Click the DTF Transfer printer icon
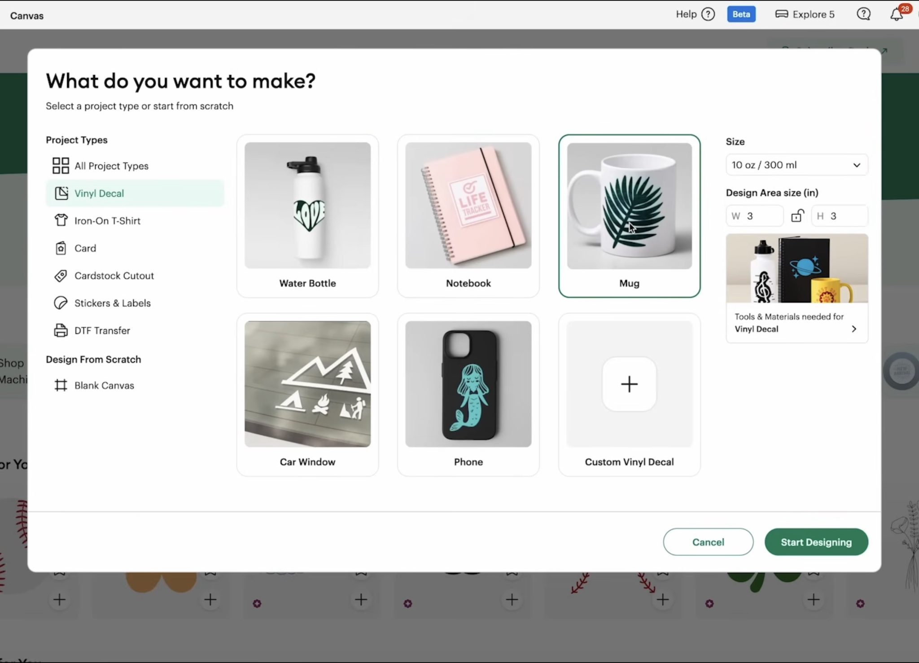This screenshot has width=919, height=663. 61,330
